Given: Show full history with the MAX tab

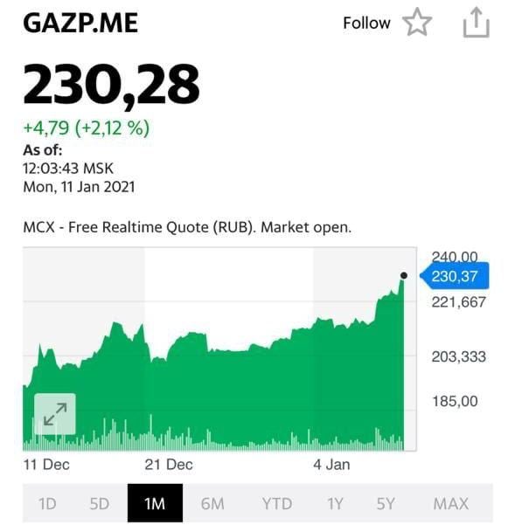Looking at the screenshot, I should (x=451, y=503).
